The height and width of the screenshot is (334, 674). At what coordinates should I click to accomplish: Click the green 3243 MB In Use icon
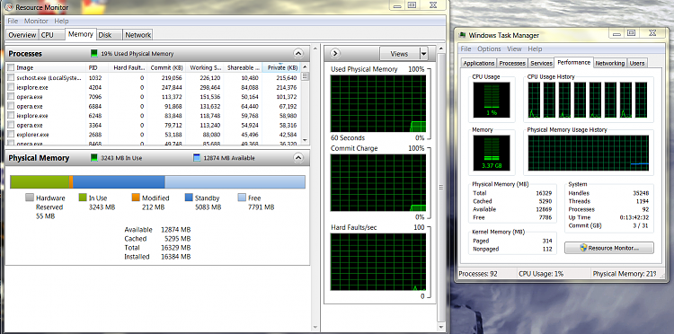click(x=94, y=158)
